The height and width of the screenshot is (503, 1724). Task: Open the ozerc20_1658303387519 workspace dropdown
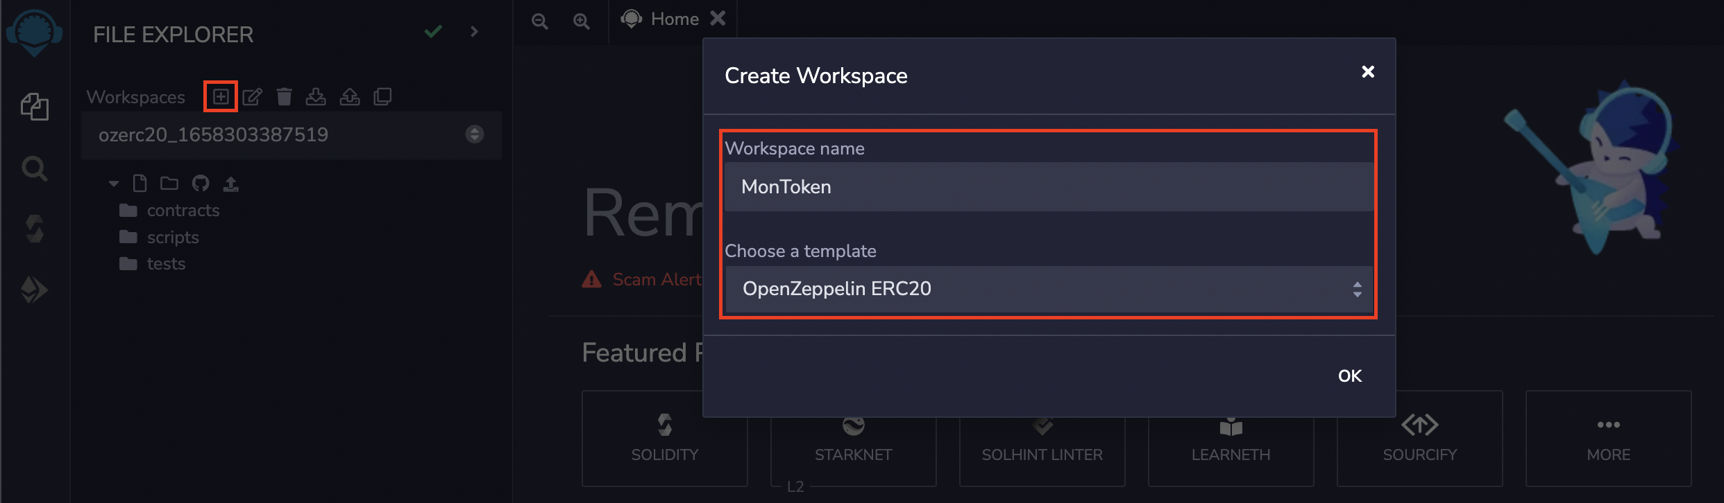click(291, 134)
